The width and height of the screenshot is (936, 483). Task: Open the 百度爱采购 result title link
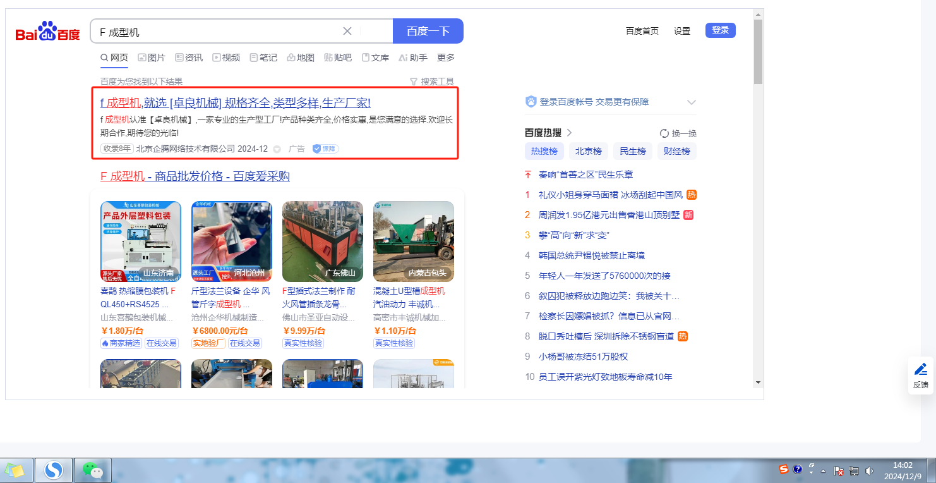pos(195,176)
